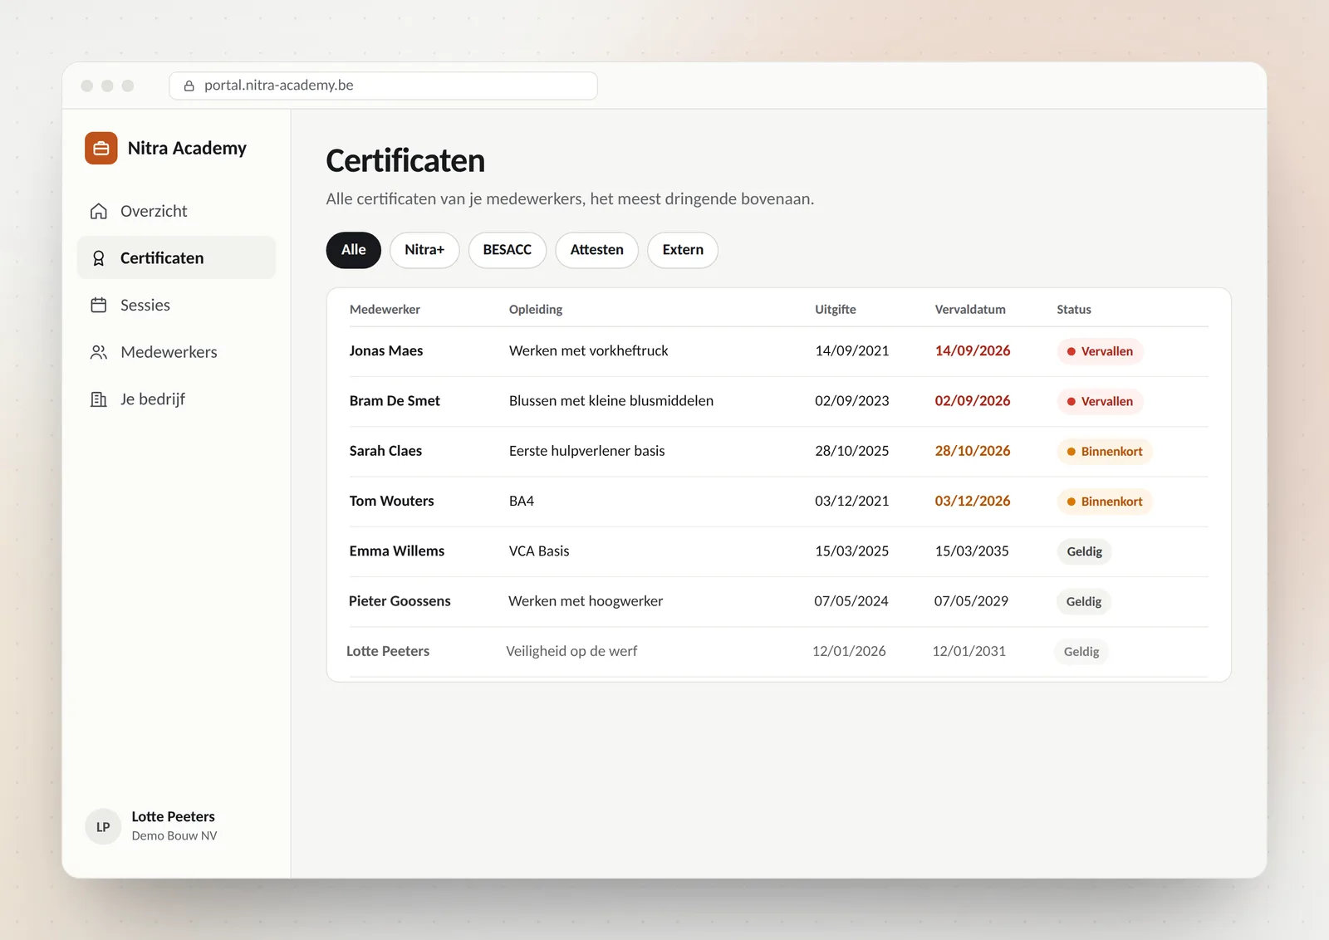Image resolution: width=1329 pixels, height=940 pixels.
Task: Click the LP user avatar
Action: (103, 826)
